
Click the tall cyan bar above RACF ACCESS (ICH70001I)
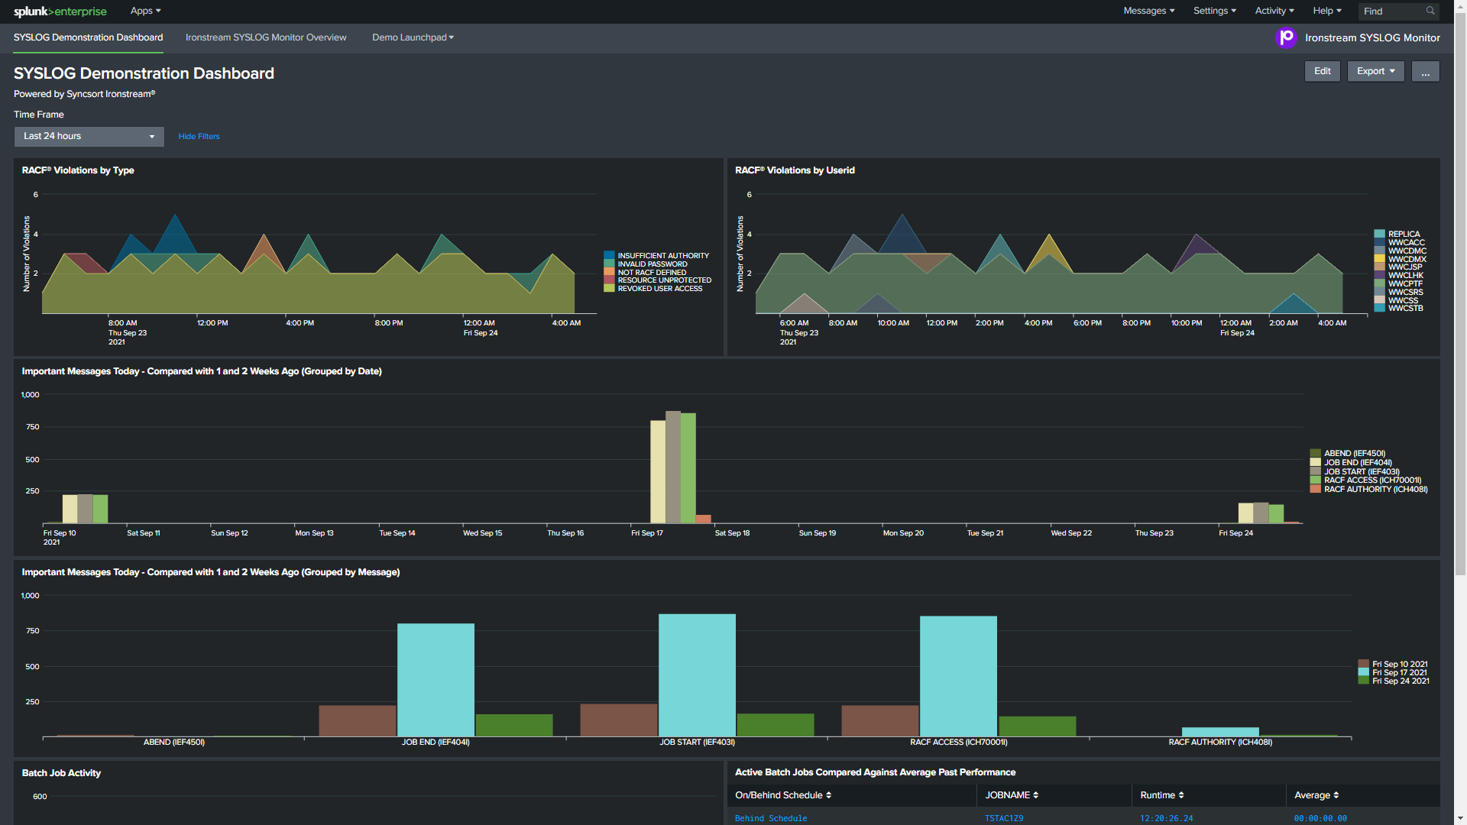[x=958, y=676]
